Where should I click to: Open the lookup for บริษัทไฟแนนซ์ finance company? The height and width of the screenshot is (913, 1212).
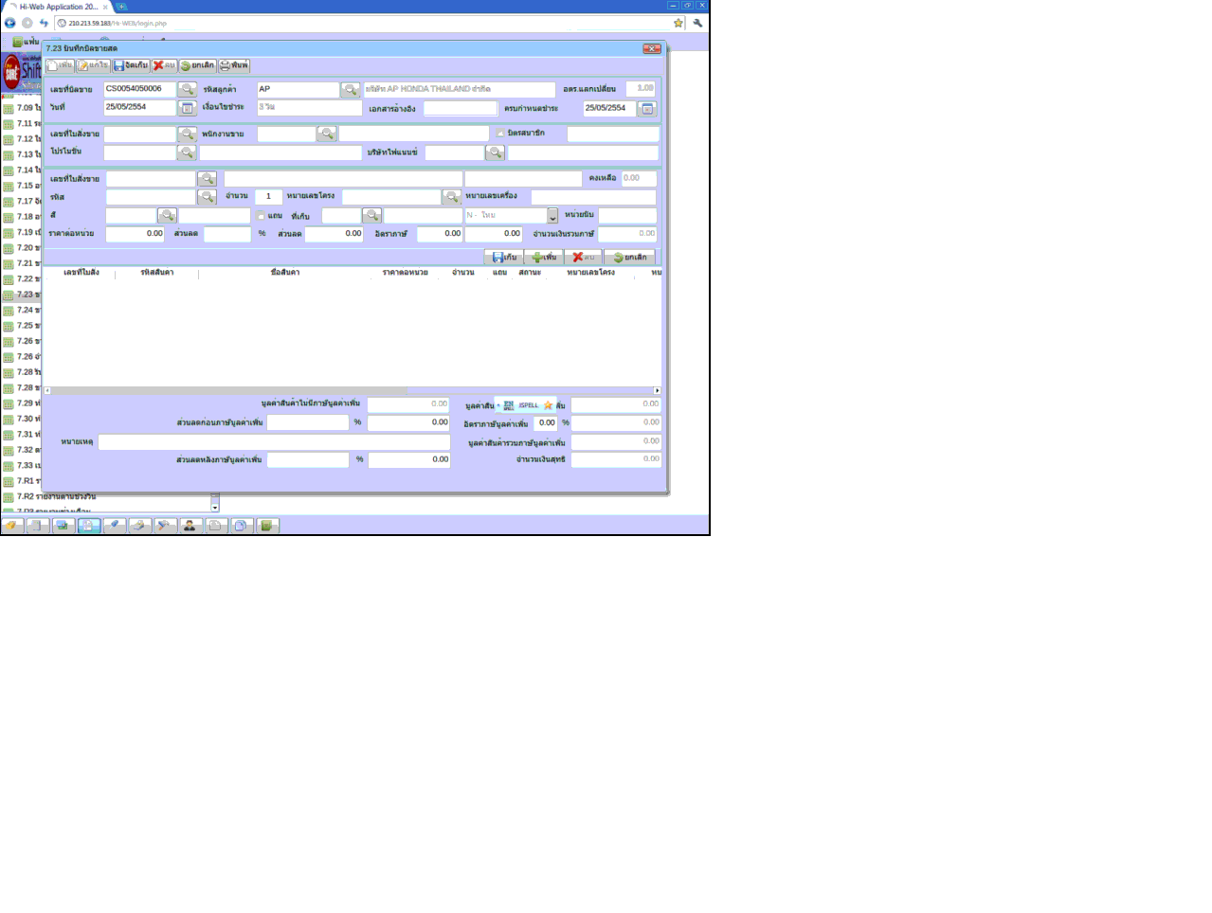point(495,152)
